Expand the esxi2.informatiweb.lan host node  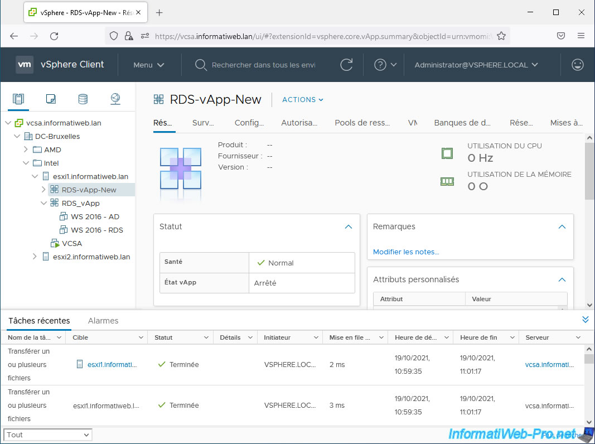pos(35,257)
